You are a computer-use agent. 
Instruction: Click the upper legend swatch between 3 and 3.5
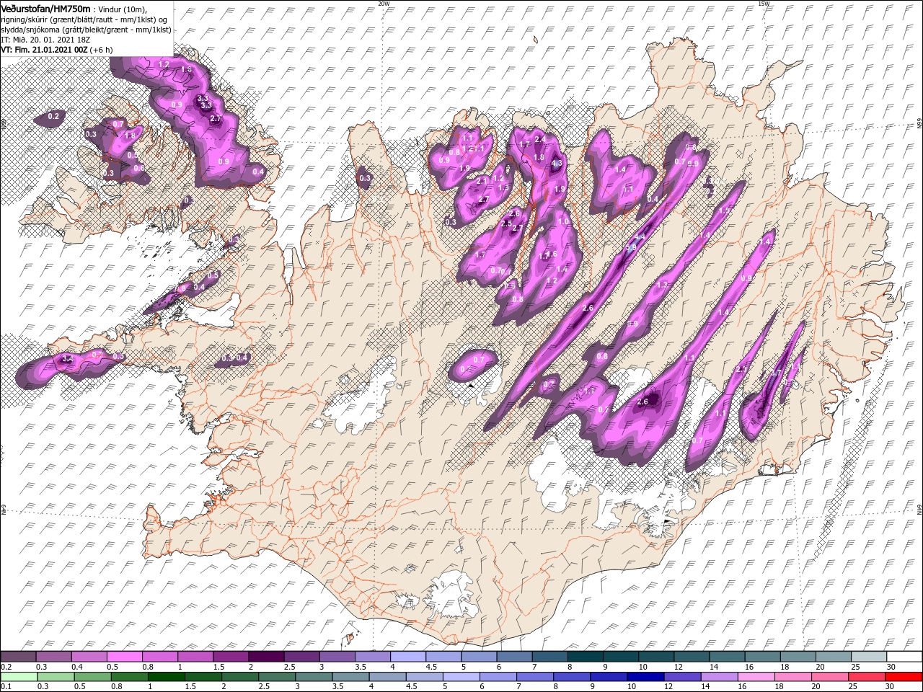(x=336, y=656)
